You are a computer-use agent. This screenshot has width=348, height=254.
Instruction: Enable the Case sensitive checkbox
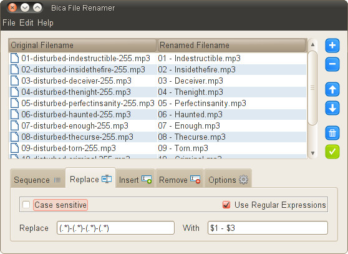click(x=26, y=205)
